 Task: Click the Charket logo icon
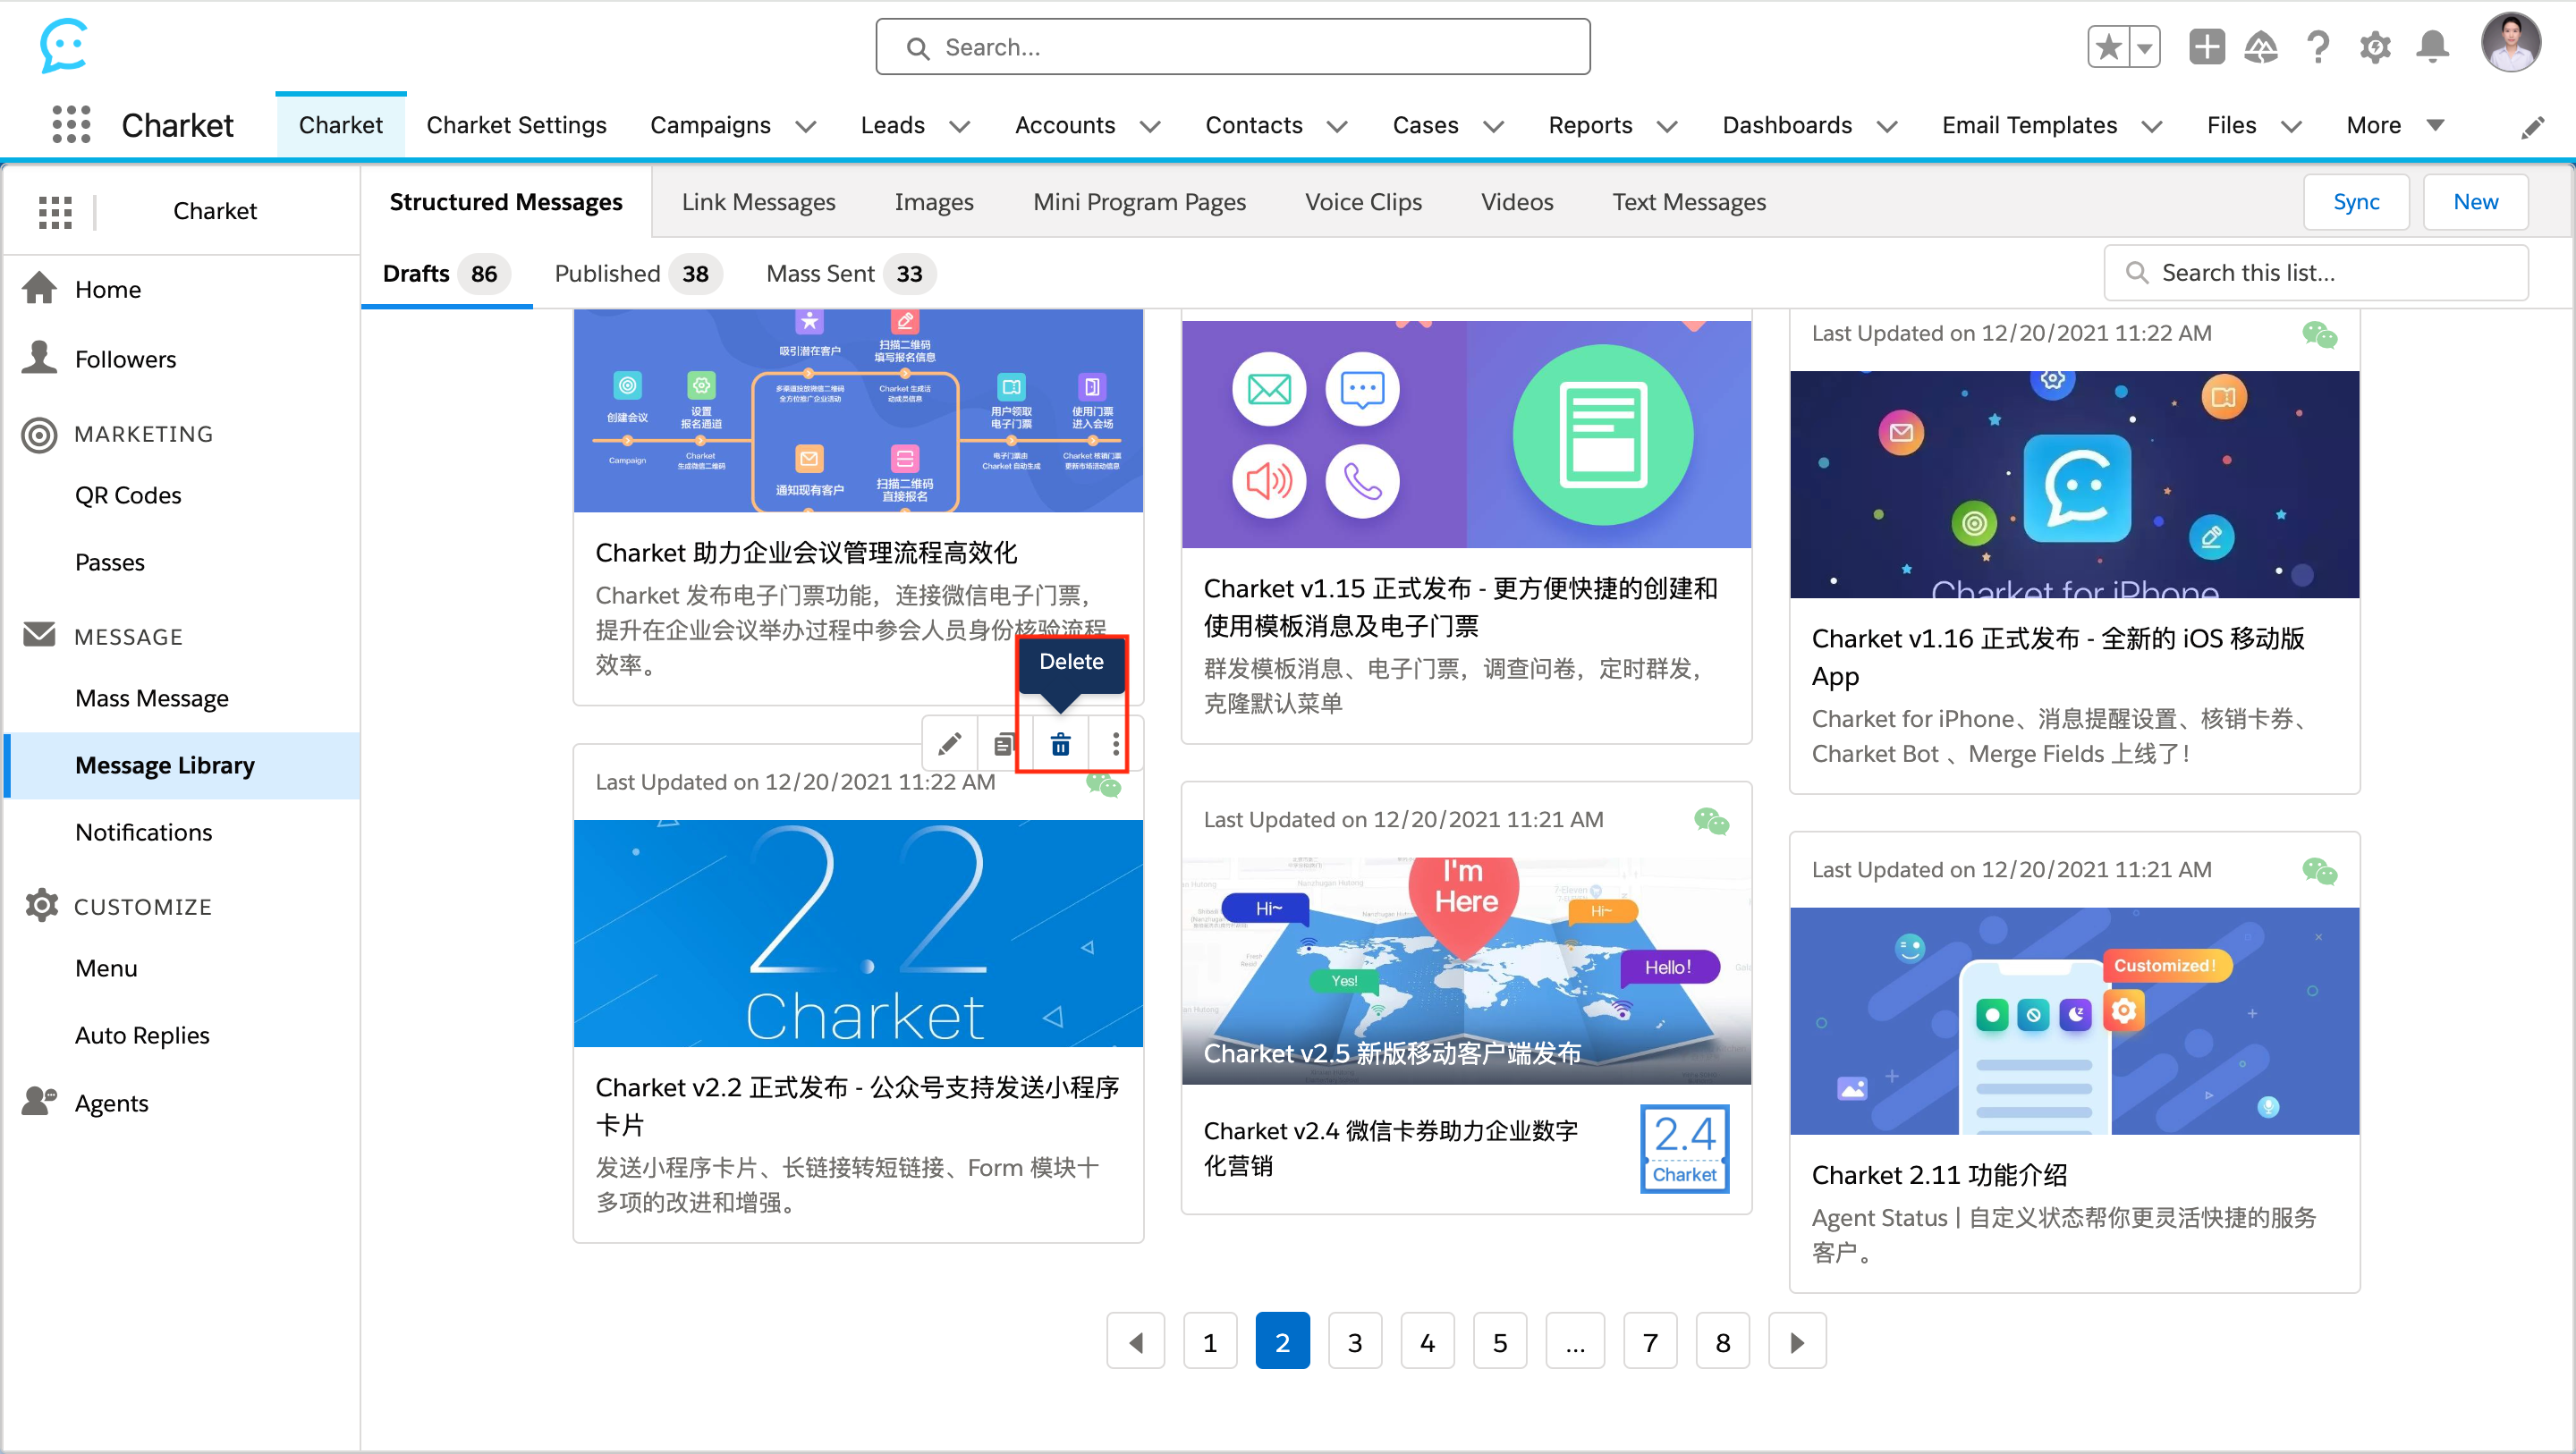[63, 45]
